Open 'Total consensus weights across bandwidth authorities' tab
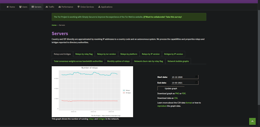The image size is (260, 127). coord(78,61)
